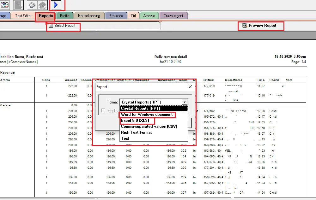This screenshot has height=200, width=316.
Task: Click the Select Report button label
Action: pyautogui.click(x=65, y=26)
